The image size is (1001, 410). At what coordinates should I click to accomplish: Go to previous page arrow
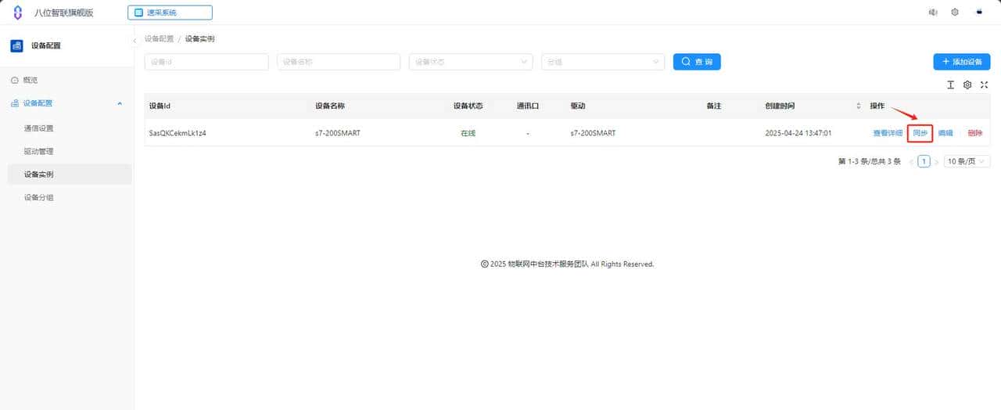pyautogui.click(x=911, y=162)
